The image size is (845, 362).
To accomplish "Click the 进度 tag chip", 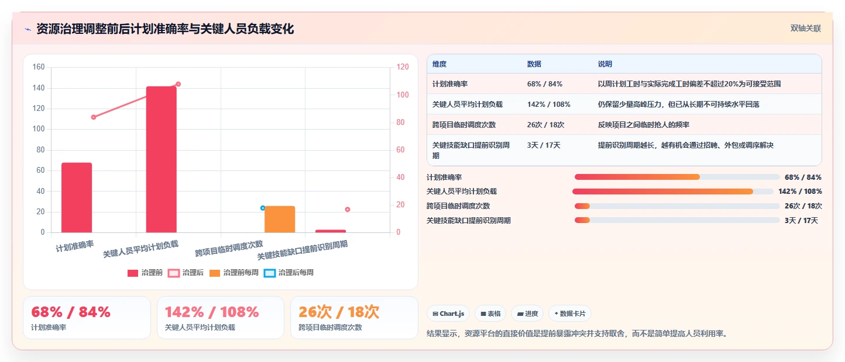I will [527, 314].
